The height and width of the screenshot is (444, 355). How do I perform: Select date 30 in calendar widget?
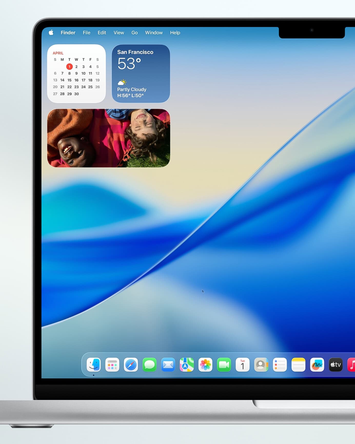tap(76, 94)
